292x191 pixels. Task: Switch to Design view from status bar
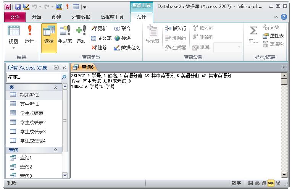[278, 183]
